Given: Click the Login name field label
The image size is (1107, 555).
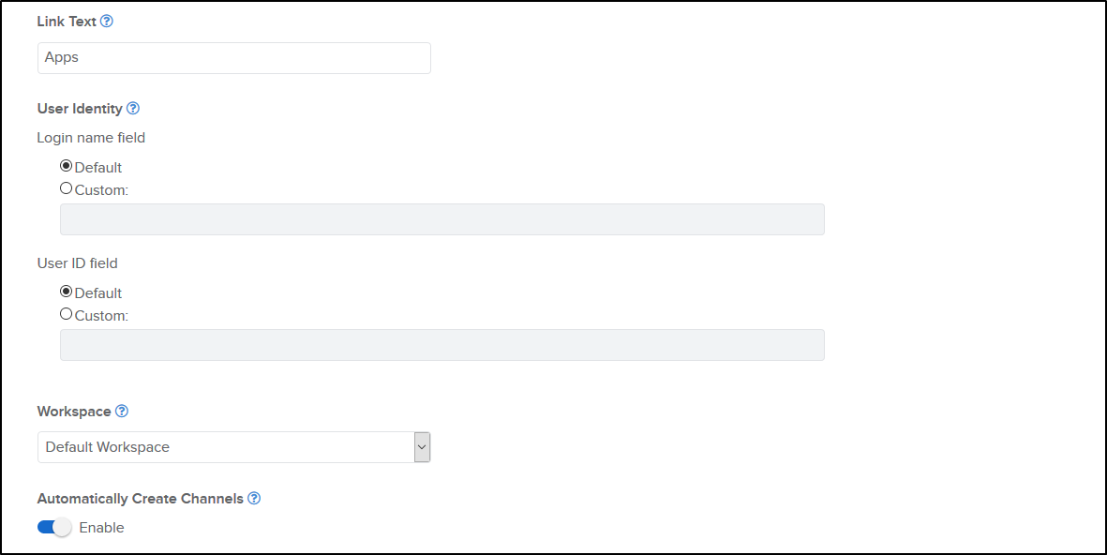Looking at the screenshot, I should point(91,138).
